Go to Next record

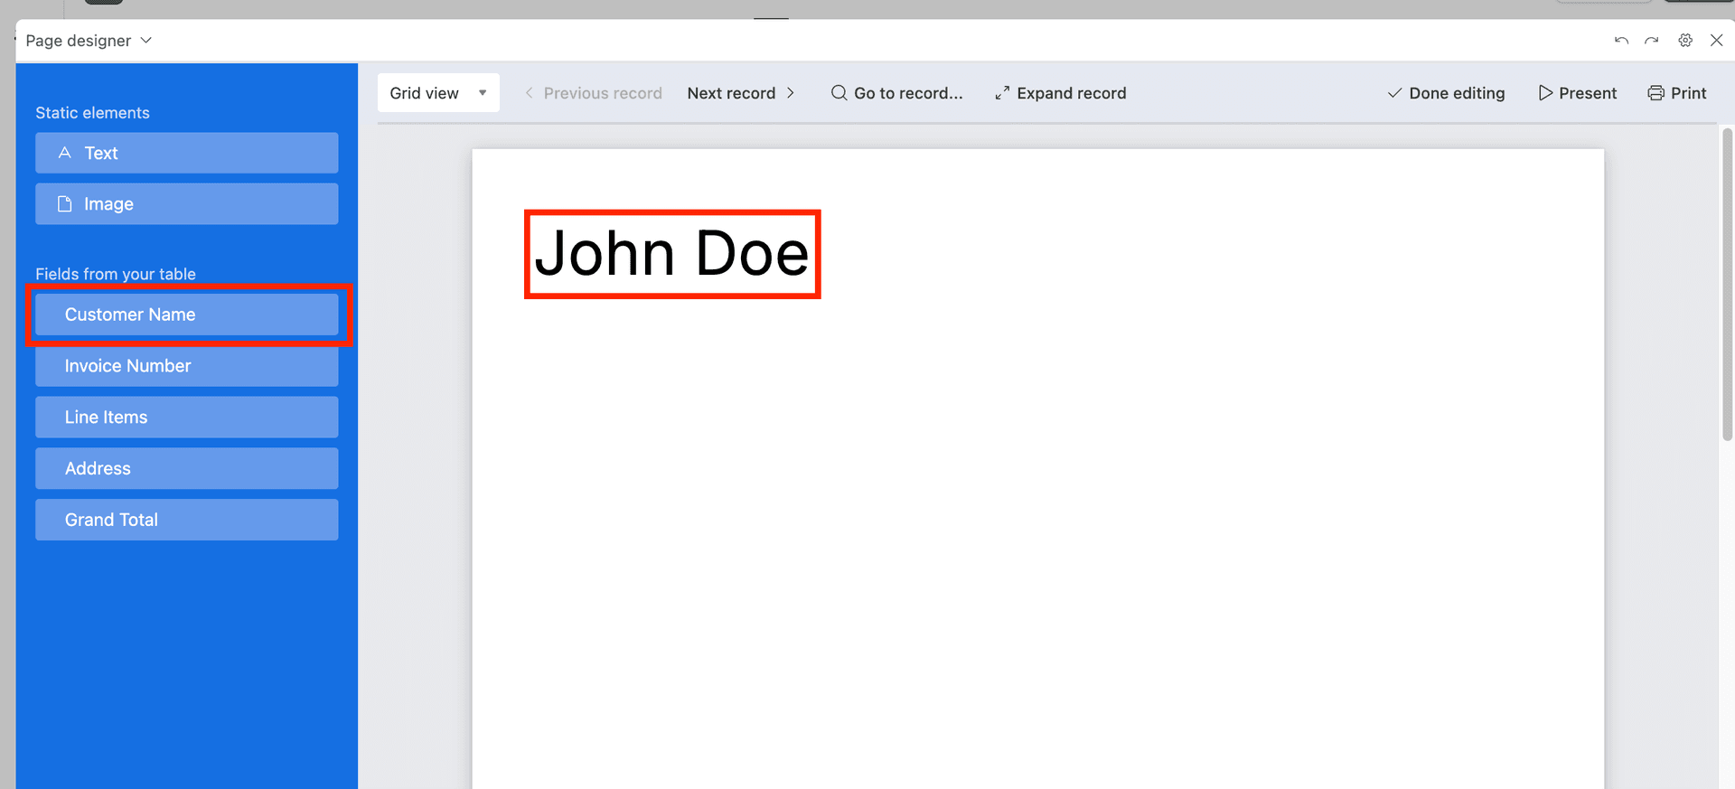pos(741,93)
